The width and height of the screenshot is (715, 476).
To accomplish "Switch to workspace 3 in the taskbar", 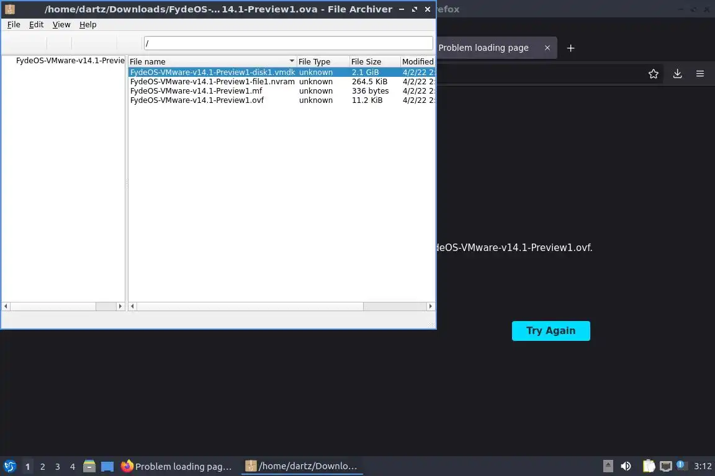I will pyautogui.click(x=58, y=467).
